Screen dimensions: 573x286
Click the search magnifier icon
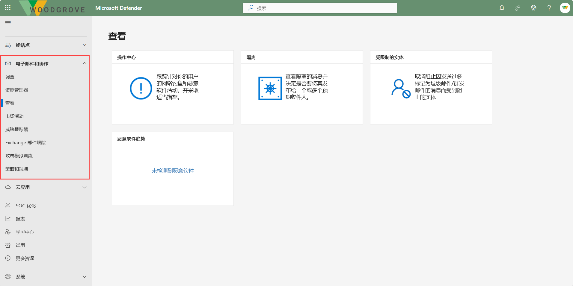tap(251, 8)
